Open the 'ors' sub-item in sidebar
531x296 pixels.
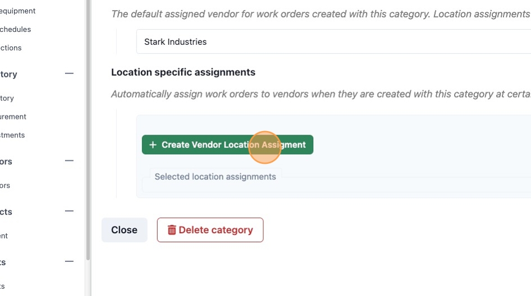pyautogui.click(x=5, y=186)
